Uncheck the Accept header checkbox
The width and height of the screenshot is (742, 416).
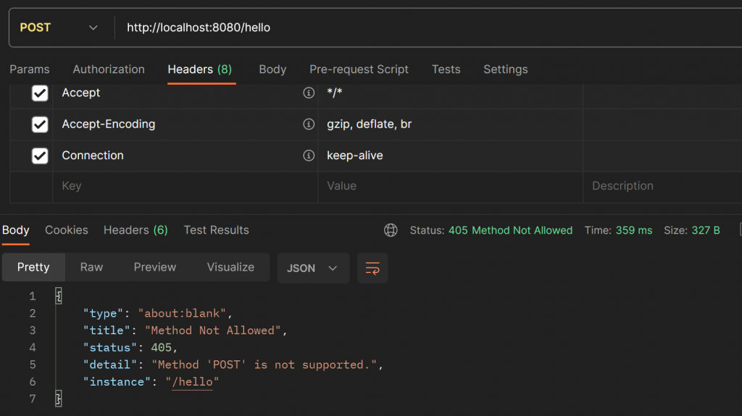coord(40,93)
